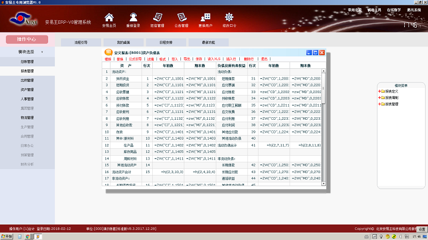Maximize the 定义报表 window

point(315,52)
